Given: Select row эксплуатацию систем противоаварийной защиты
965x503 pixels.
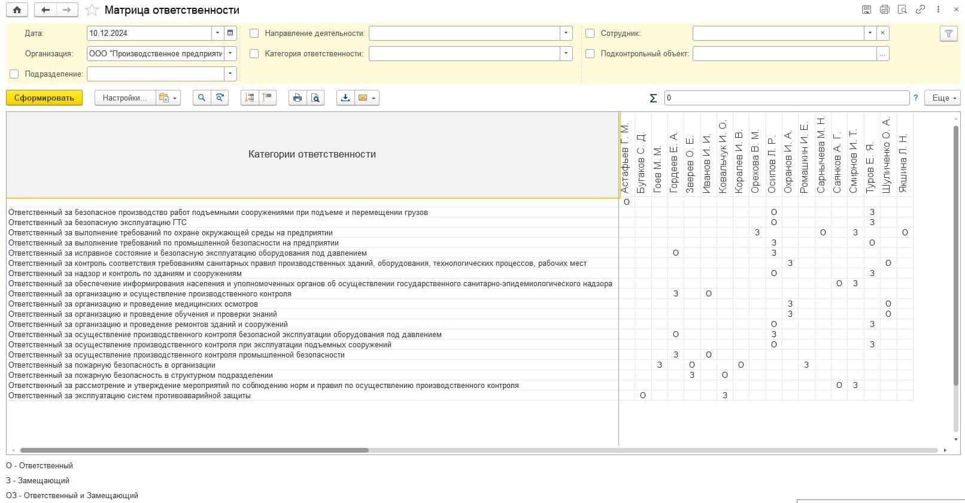Looking at the screenshot, I should [x=312, y=395].
